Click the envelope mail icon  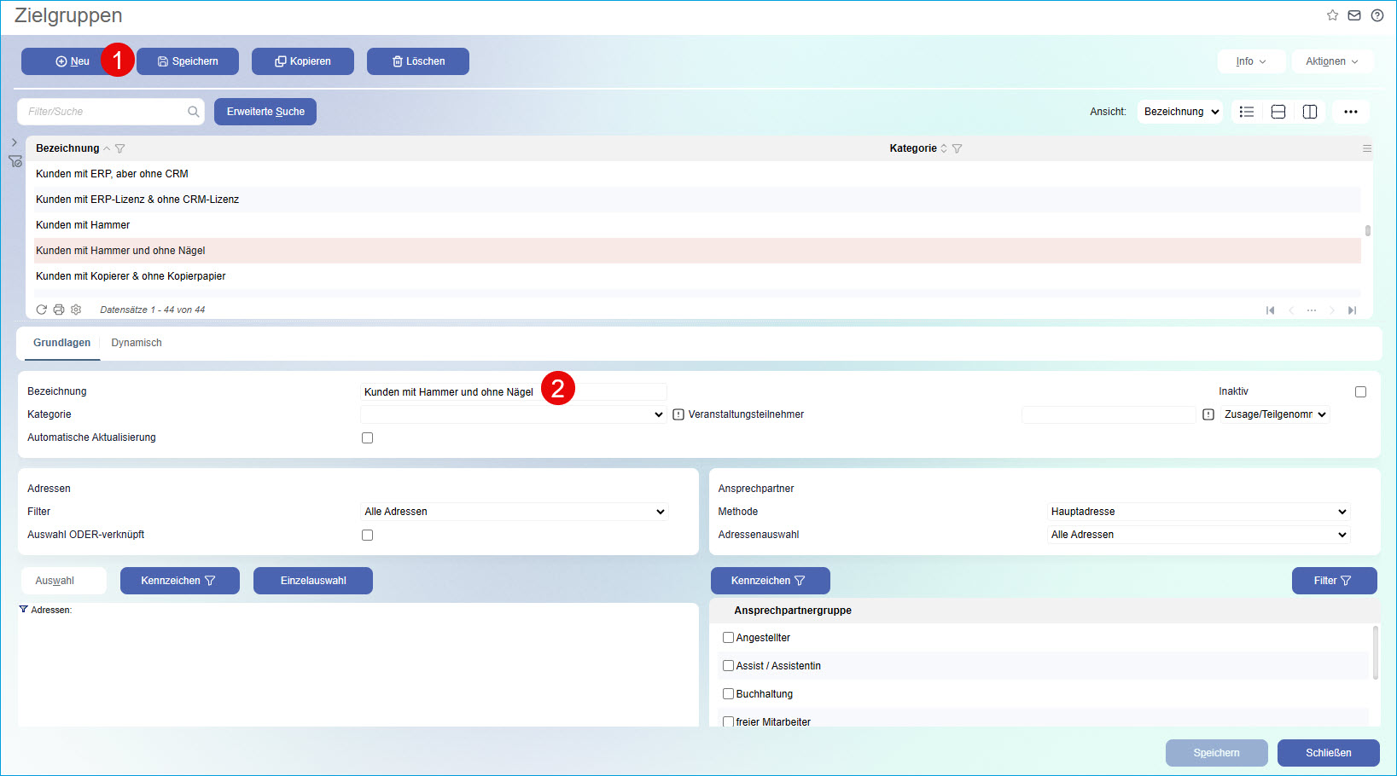[1354, 15]
